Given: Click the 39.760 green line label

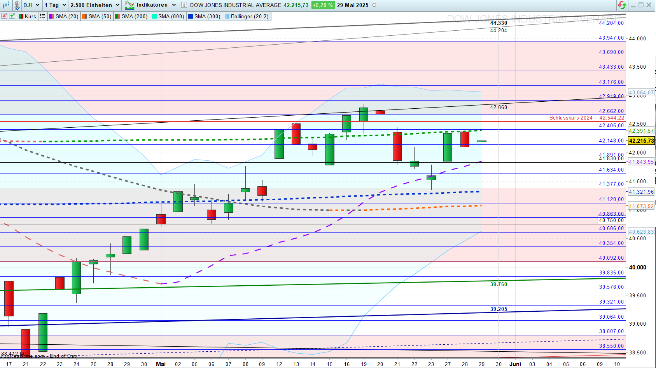Looking at the screenshot, I should pyautogui.click(x=499, y=284).
